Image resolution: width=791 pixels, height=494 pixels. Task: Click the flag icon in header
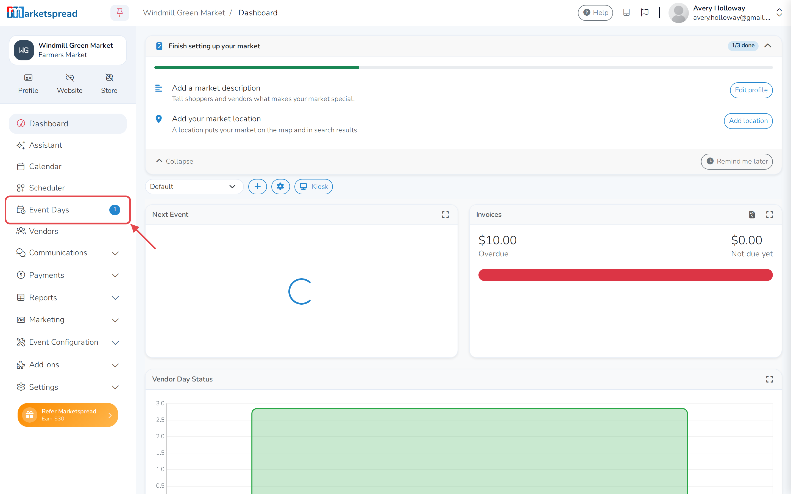[x=645, y=12]
